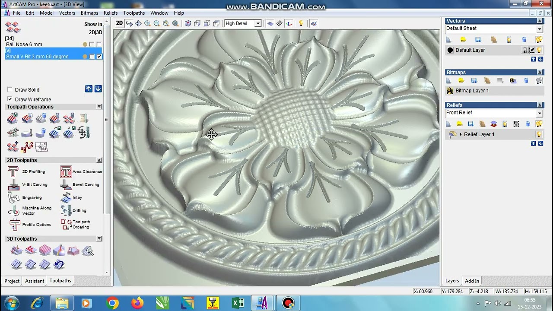Screen dimensions: 553x311
Task: Click the Zoom Out magnifier icon
Action: pyautogui.click(x=157, y=23)
